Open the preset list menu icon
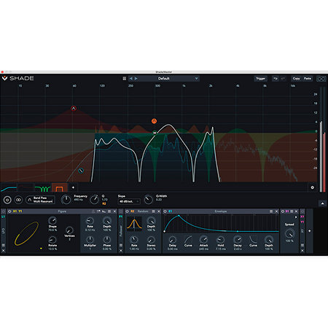The image size is (328, 328). (125, 79)
